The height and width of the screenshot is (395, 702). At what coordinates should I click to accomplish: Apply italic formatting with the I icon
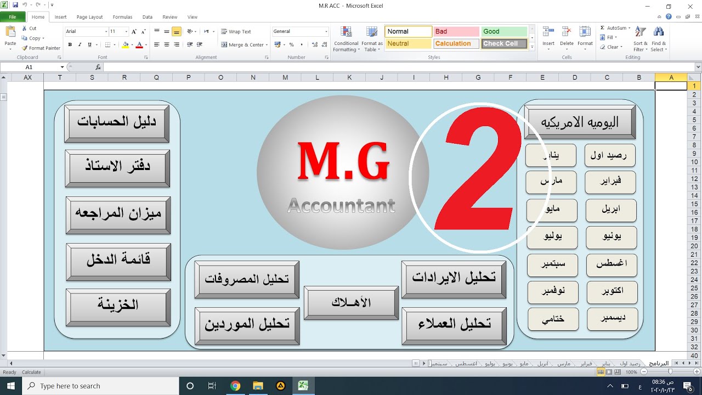pos(80,45)
